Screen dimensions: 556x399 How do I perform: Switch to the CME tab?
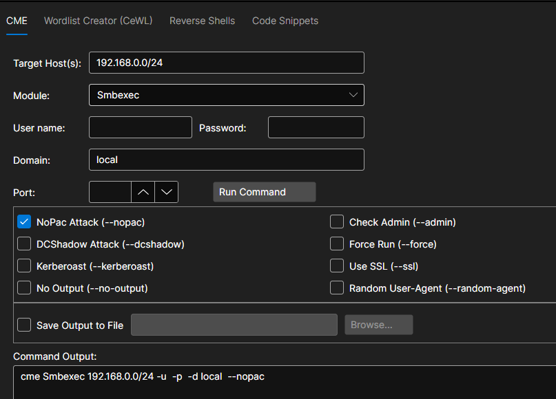click(x=17, y=21)
